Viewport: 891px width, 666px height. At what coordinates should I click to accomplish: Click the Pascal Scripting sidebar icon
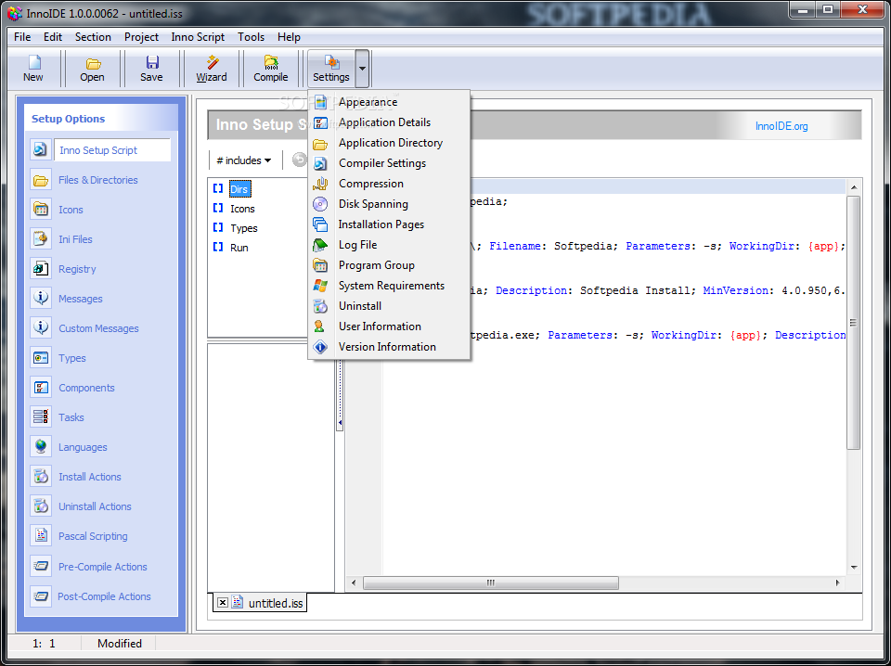[x=40, y=535]
